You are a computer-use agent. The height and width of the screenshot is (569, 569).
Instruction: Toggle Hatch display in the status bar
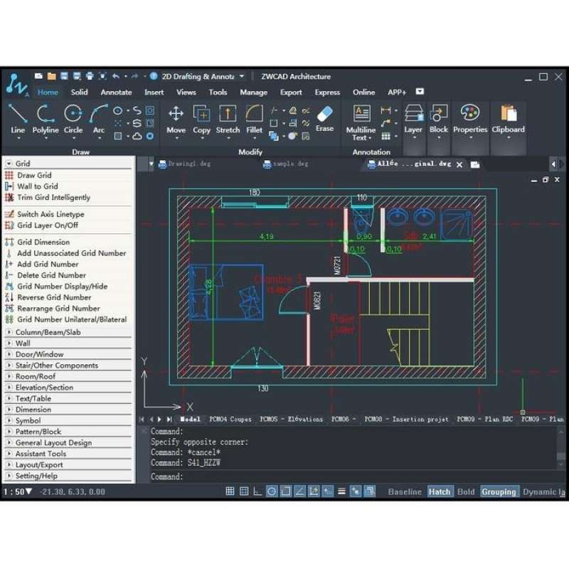click(440, 491)
